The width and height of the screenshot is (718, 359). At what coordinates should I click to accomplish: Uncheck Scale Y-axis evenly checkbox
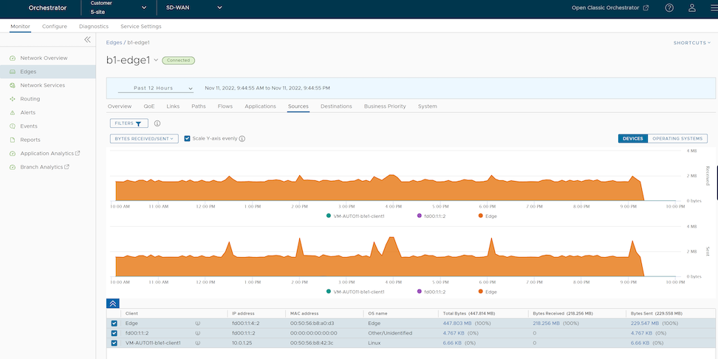coord(187,138)
